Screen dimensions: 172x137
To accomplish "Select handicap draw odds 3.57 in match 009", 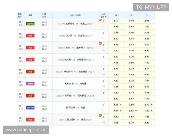I will pos(131,99).
